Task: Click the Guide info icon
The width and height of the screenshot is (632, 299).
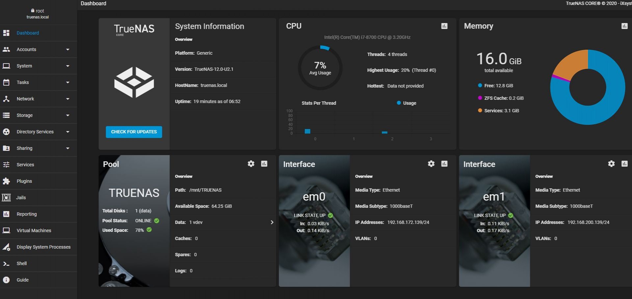Action: (6, 280)
